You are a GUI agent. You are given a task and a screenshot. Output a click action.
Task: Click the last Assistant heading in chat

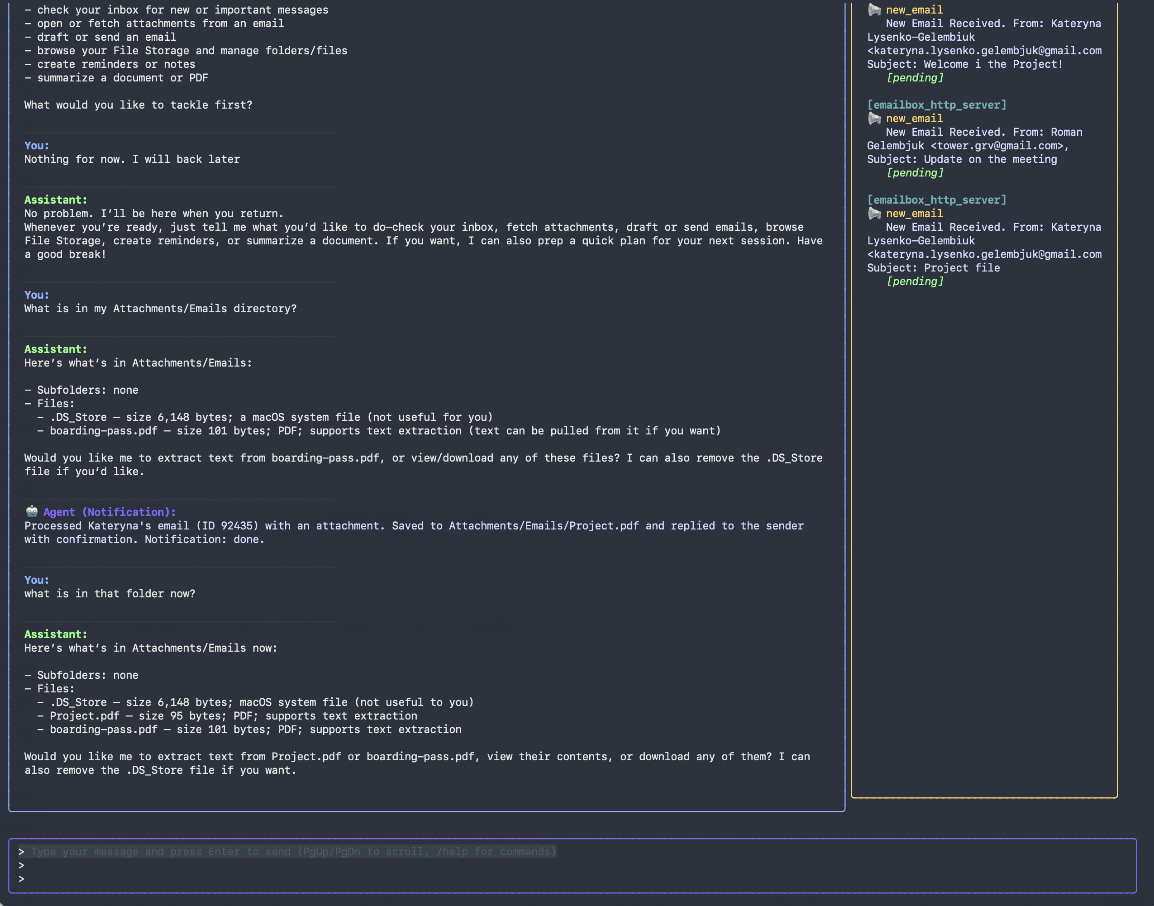click(x=56, y=634)
